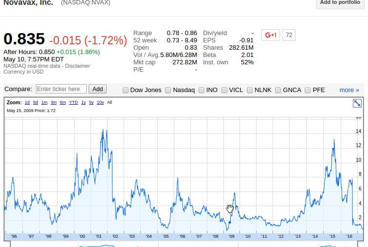Tick the INO compare checkbox
Viewport: 368px width, 247px height.
tap(202, 90)
